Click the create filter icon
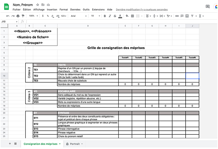 192,16
